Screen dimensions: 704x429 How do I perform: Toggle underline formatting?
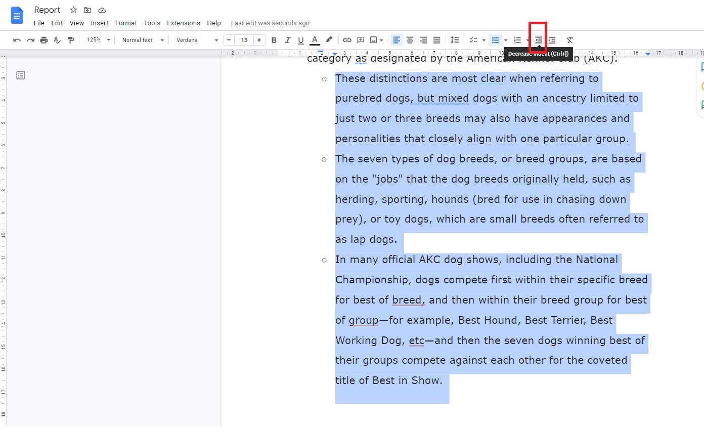click(301, 40)
